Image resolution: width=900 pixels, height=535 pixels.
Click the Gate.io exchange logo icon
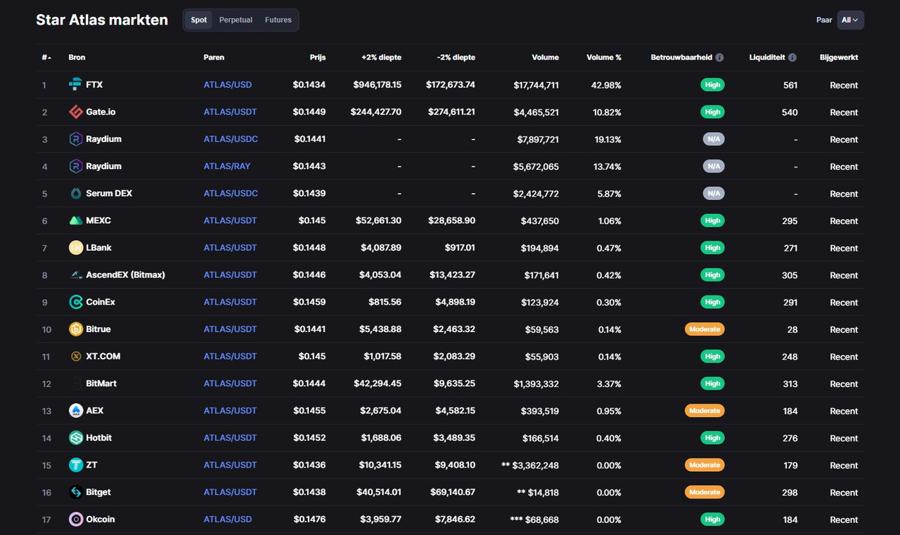pos(75,112)
